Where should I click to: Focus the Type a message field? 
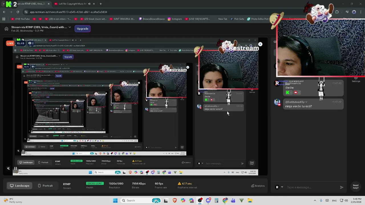coord(312,187)
